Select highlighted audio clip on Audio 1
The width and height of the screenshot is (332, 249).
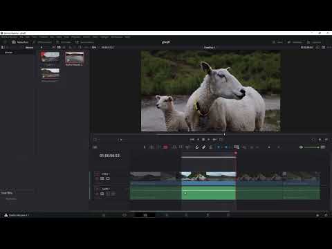coord(208,193)
